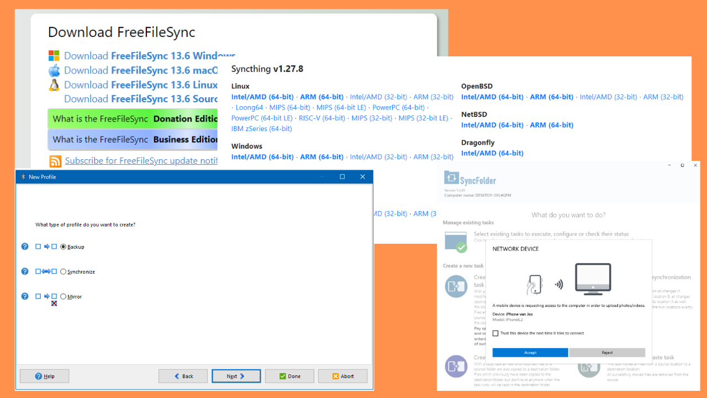This screenshot has width=707, height=398.
Task: Open Download FreeFileSync 13.6 Windows link
Action: point(150,56)
